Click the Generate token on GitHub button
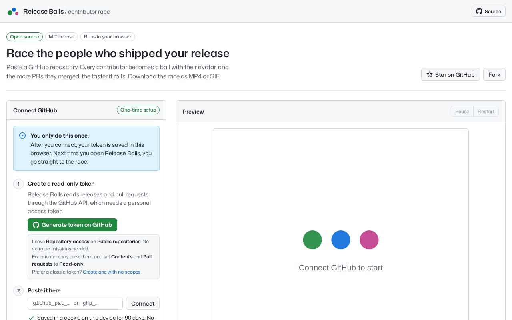Screen dimensions: 512x320 coord(72,225)
